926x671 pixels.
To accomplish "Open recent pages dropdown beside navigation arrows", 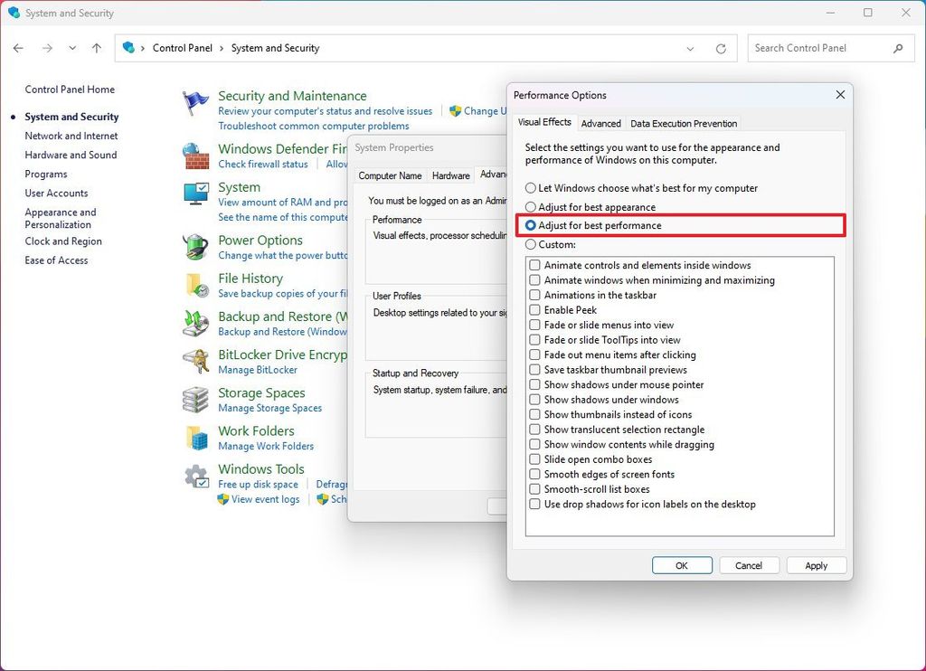I will (x=72, y=48).
